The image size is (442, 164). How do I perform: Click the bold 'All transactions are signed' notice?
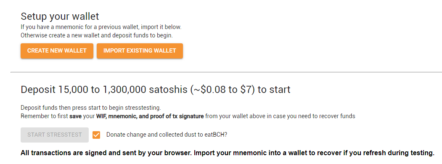227,153
